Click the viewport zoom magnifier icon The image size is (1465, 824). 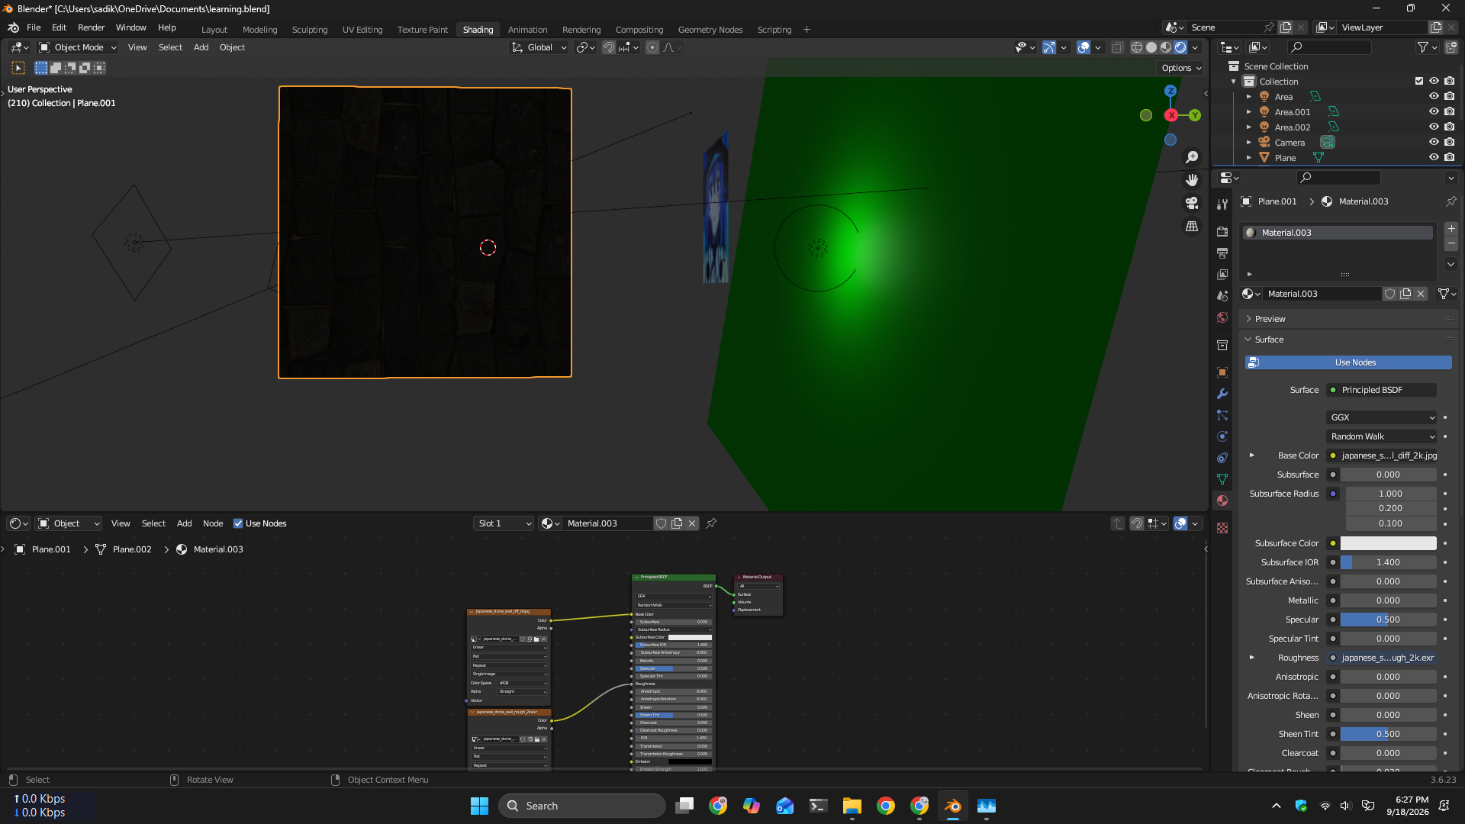1192,157
